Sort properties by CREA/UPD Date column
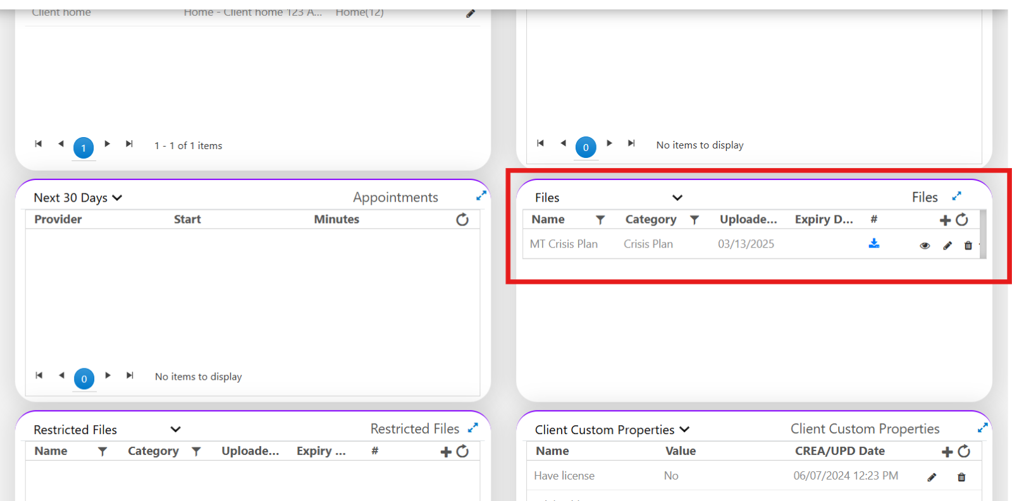This screenshot has width=1012, height=501. [x=839, y=451]
